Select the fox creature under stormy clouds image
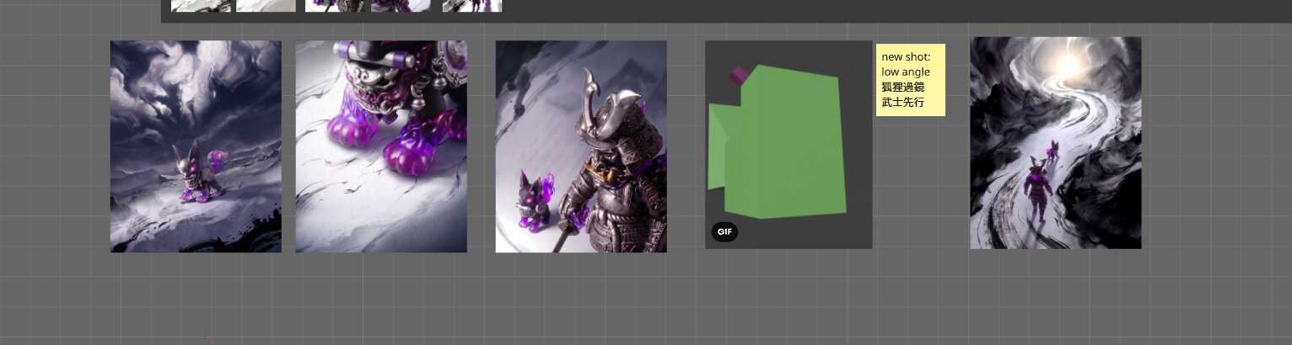This screenshot has width=1292, height=345. point(196,146)
